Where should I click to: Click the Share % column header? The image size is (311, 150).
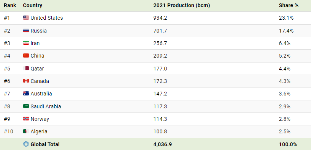289,6
